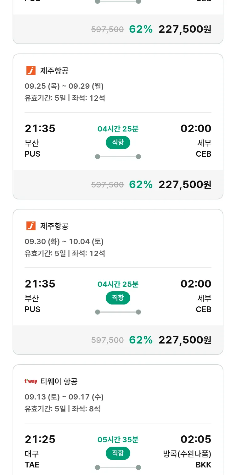
Task: Click 02:00 arrival time on 09.30 flight
Action: 196,284
